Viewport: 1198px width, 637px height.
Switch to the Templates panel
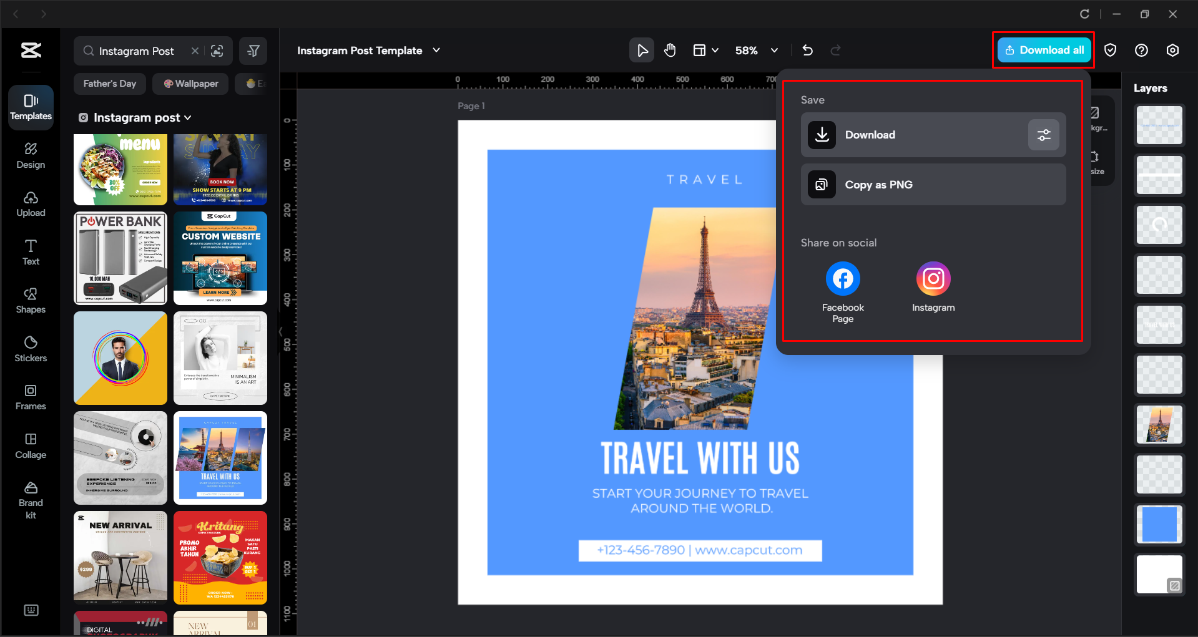pos(31,106)
